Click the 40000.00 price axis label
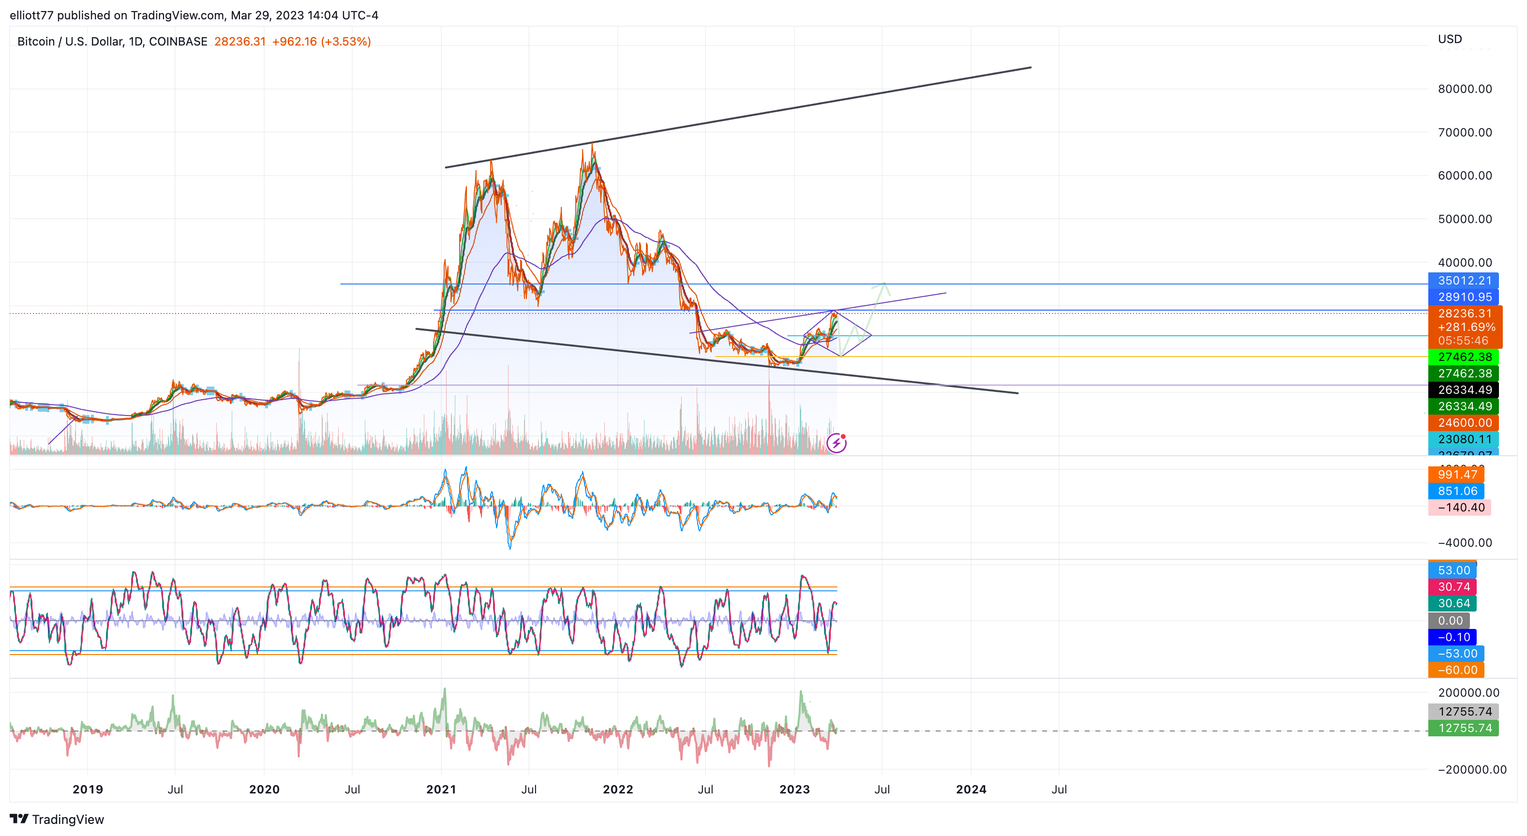Image resolution: width=1527 pixels, height=836 pixels. coord(1465,263)
